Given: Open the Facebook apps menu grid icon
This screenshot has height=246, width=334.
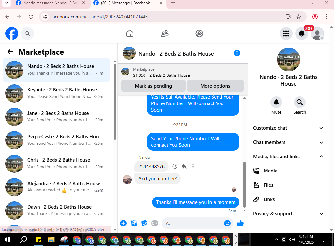Looking at the screenshot, I should click(x=286, y=34).
